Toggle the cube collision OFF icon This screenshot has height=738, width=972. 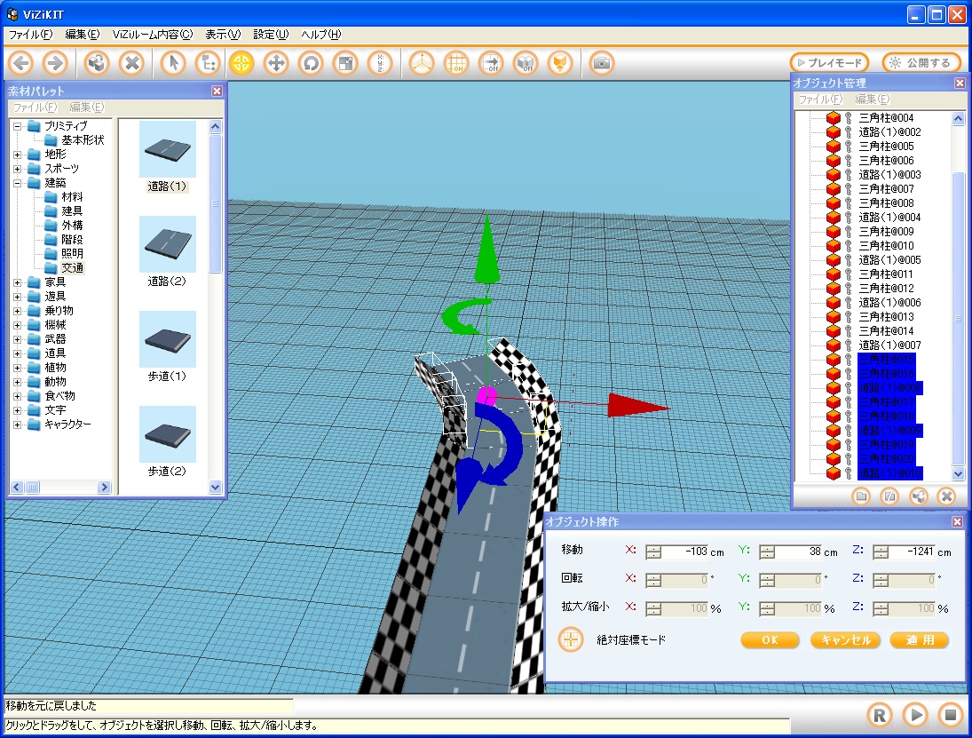(526, 63)
